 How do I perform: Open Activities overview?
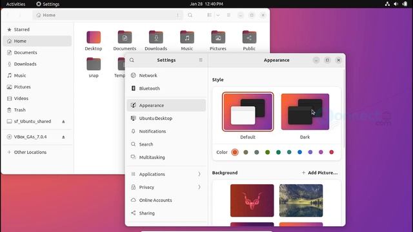point(15,4)
